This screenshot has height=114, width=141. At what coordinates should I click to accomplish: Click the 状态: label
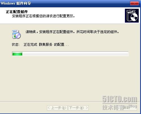(16, 45)
